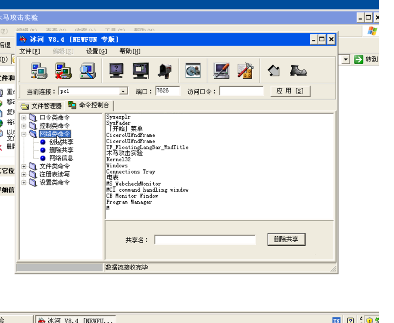The image size is (394, 323).
Task: Click the 端口 7626 input field
Action: (168, 91)
